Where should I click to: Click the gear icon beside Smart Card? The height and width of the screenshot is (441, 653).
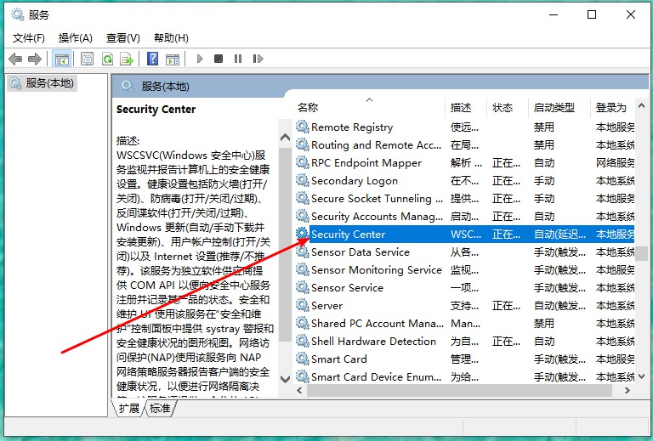[x=303, y=359]
